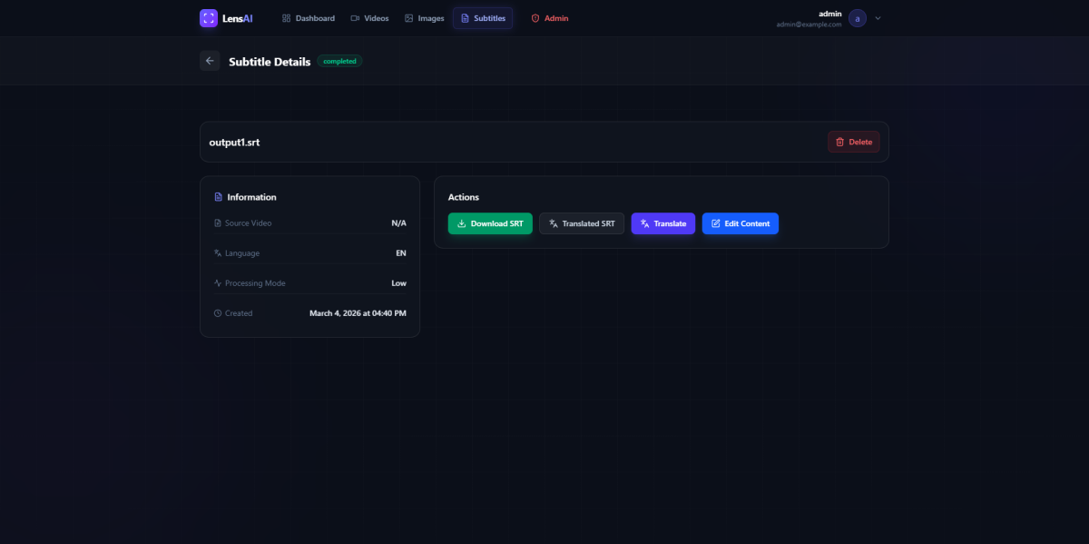Image resolution: width=1089 pixels, height=544 pixels.
Task: Open Edit Content editor
Action: click(x=740, y=223)
